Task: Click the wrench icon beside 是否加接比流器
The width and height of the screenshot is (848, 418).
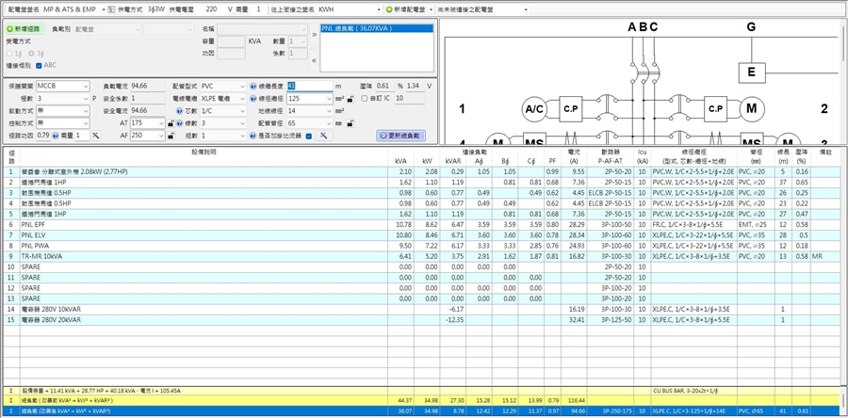Action: pyautogui.click(x=322, y=136)
